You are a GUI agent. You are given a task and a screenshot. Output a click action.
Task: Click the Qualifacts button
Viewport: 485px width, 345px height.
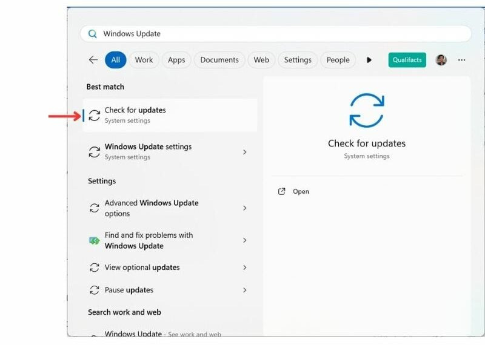pos(407,60)
